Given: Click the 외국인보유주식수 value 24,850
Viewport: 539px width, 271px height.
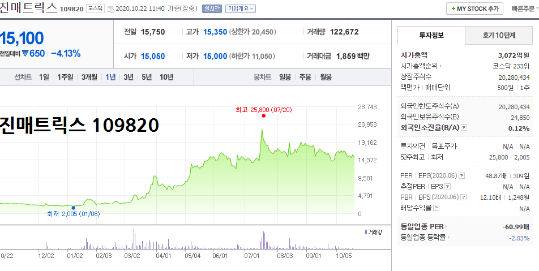Looking at the screenshot, I should click(520, 118).
